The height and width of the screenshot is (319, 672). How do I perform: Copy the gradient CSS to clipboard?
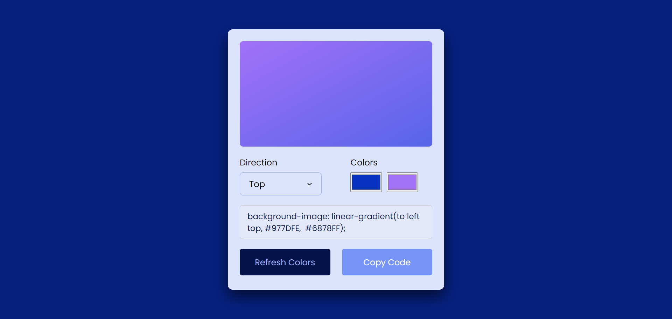387,262
